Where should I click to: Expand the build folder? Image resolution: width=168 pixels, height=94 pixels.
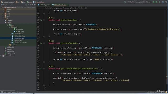(x=3, y=14)
